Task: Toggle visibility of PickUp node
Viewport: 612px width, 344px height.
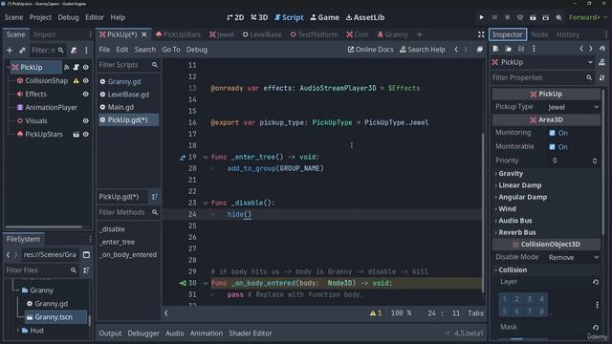Action: pos(86,68)
